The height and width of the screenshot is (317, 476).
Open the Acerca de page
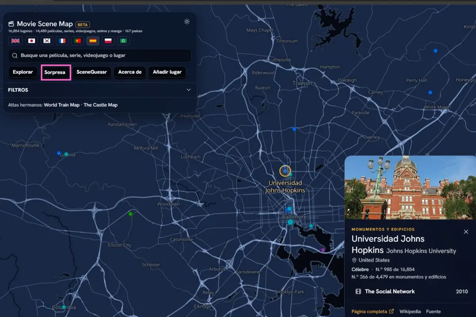(x=130, y=72)
